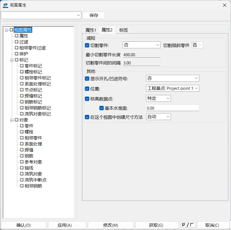231x230 pixels.
Task: Click the 切割零件间的间隔 field
Action: pyautogui.click(x=141, y=63)
